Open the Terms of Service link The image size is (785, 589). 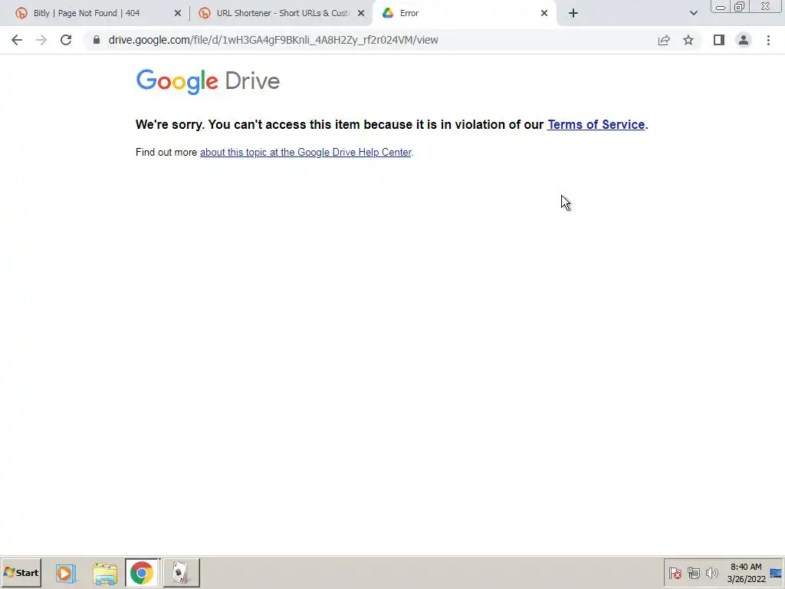point(596,125)
